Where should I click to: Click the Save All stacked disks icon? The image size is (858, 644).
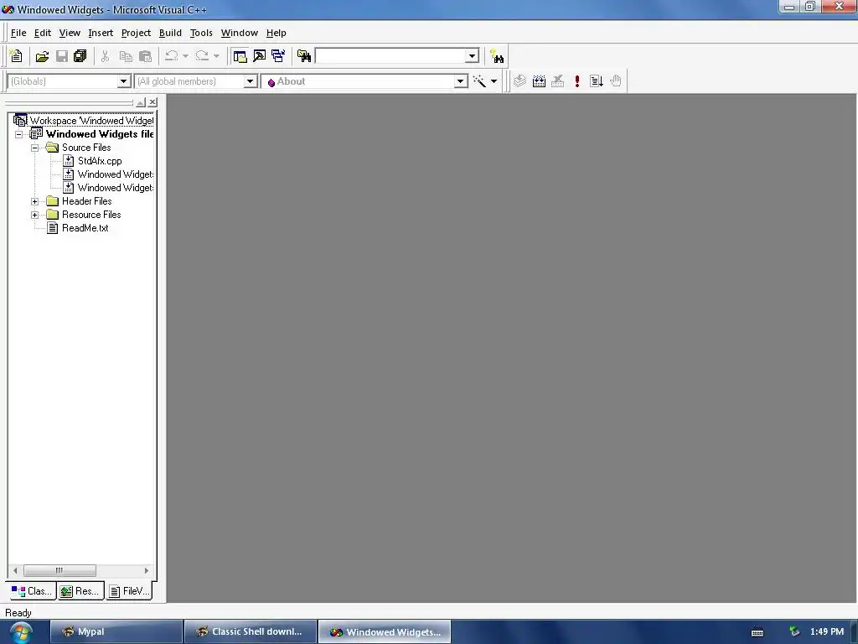pos(80,56)
